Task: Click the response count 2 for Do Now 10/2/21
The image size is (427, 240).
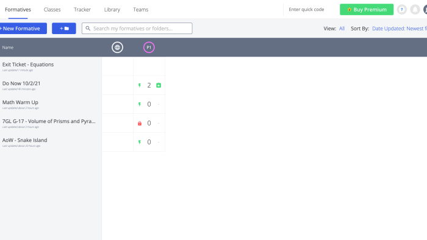Action: [x=149, y=85]
